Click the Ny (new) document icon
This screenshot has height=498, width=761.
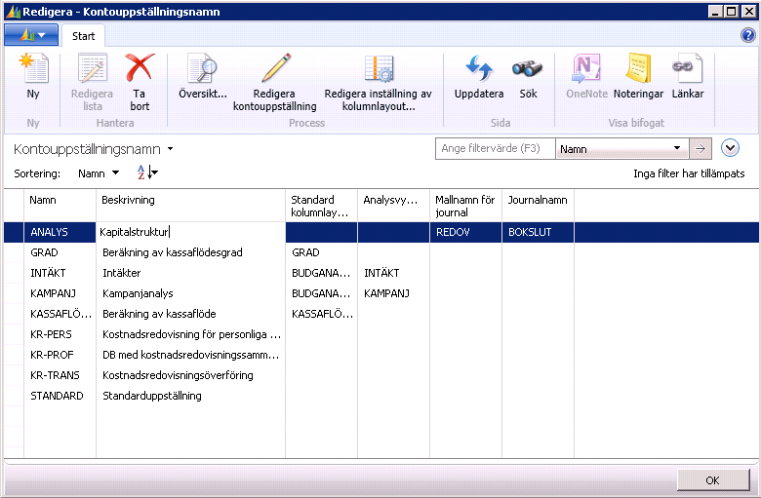[x=33, y=68]
